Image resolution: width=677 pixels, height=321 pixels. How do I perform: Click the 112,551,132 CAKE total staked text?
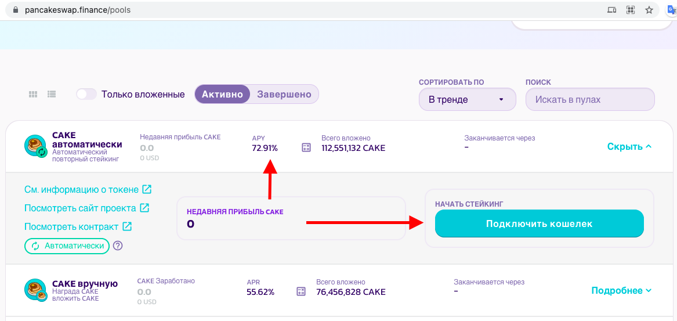(x=353, y=148)
